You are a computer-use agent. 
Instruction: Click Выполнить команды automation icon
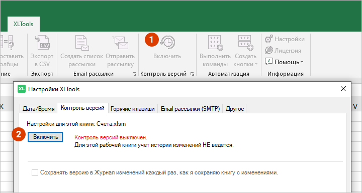(x=215, y=43)
